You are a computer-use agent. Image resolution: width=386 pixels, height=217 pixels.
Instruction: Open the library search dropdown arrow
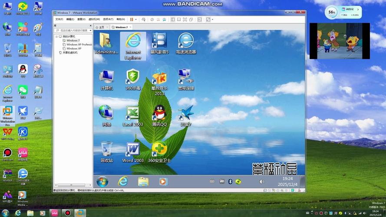click(91, 30)
